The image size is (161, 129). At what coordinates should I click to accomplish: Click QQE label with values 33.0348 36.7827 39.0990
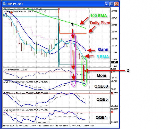26,93
